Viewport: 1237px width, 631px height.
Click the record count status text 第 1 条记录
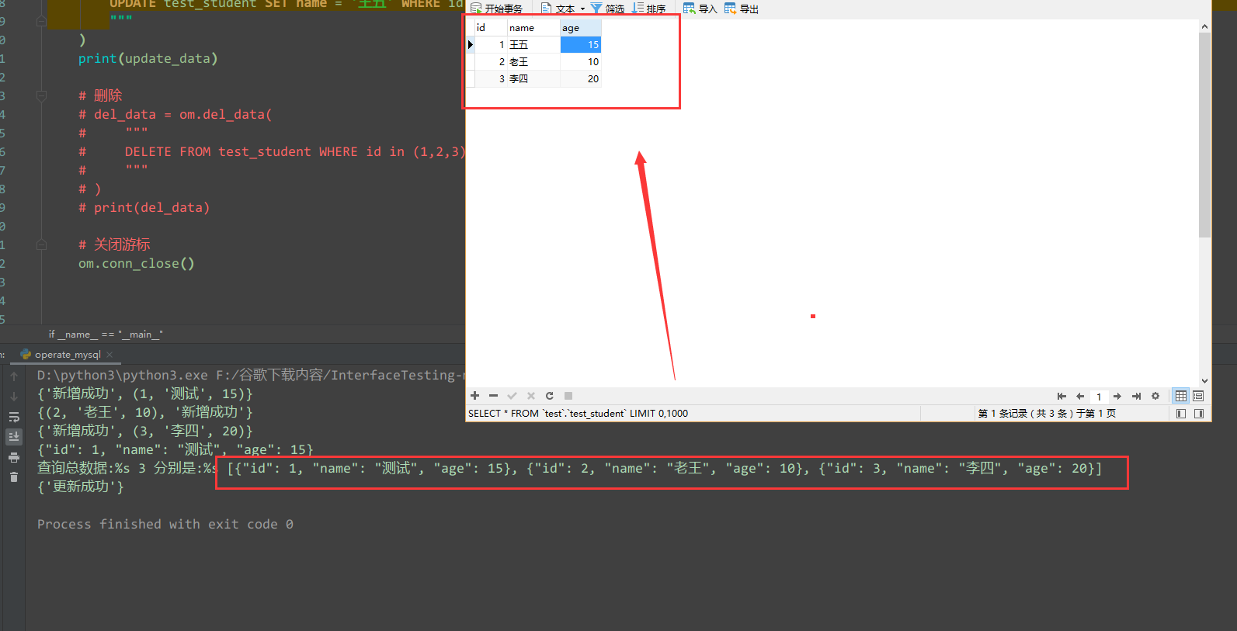(1047, 414)
